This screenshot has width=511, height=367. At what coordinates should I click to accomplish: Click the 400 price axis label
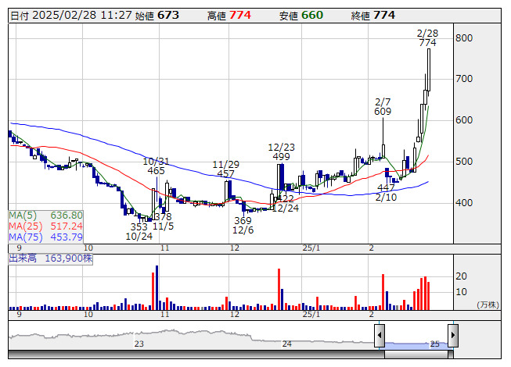tap(464, 203)
